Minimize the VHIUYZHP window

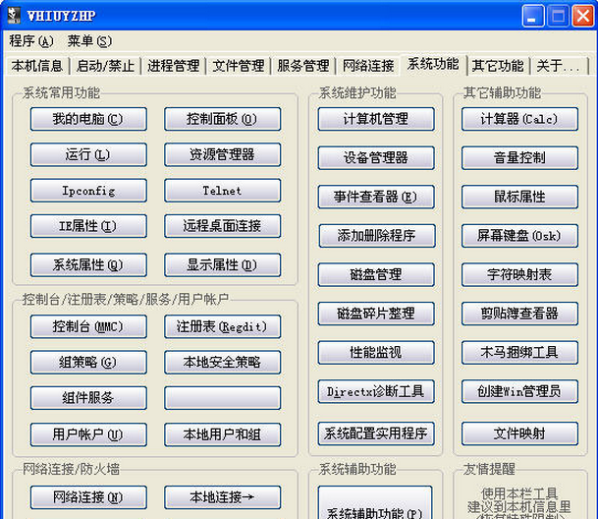pos(533,17)
